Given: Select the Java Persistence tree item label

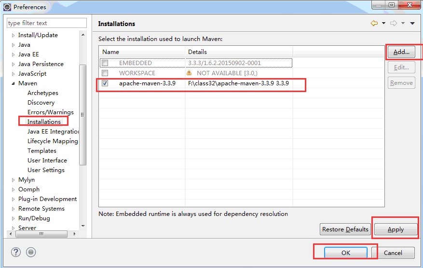Looking at the screenshot, I should [41, 64].
